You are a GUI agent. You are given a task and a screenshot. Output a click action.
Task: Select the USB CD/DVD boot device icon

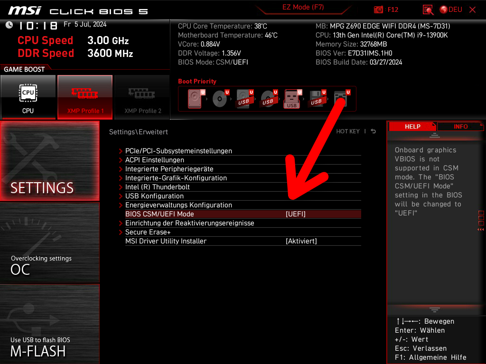(x=269, y=99)
